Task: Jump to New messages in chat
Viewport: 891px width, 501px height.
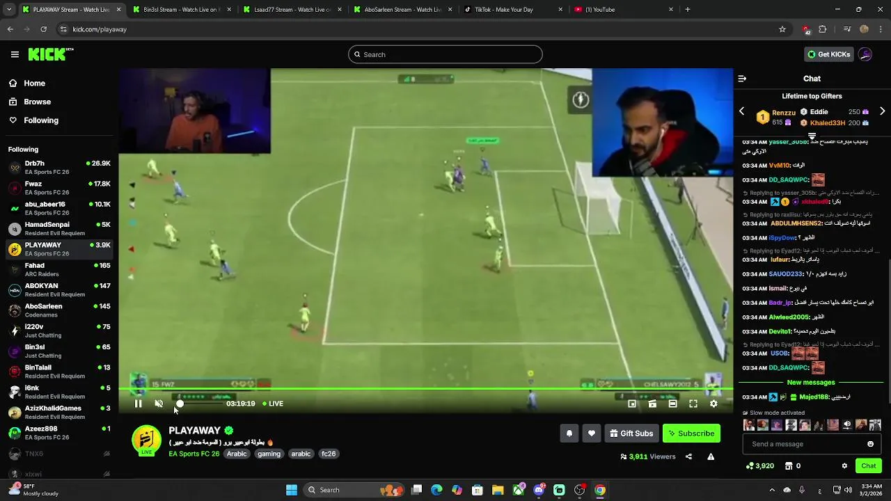Action: point(811,383)
